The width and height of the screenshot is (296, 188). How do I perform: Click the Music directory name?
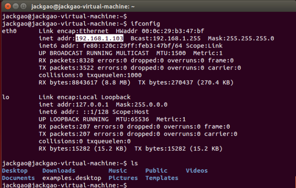coord(118,171)
